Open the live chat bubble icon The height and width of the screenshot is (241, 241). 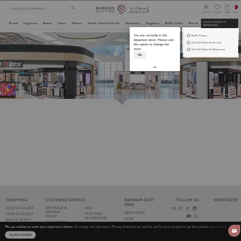(234, 231)
